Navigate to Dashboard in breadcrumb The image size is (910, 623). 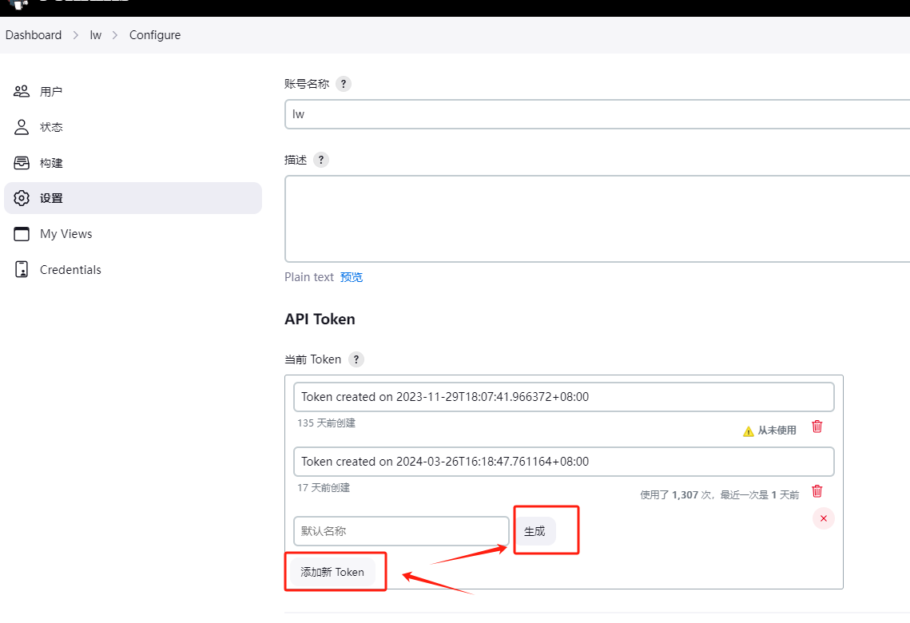pos(34,35)
